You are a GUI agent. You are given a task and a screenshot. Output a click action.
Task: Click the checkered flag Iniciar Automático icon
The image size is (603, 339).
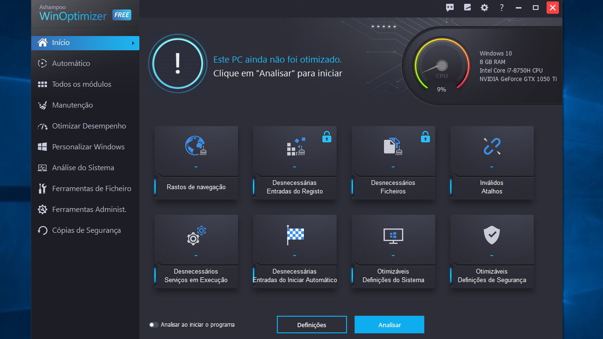tap(295, 235)
